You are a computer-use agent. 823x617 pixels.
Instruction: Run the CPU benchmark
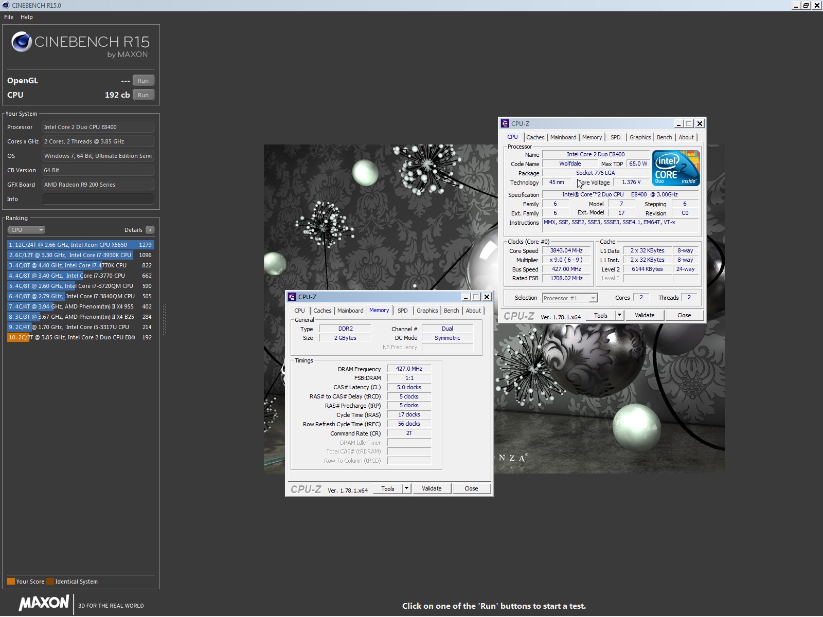tap(144, 95)
